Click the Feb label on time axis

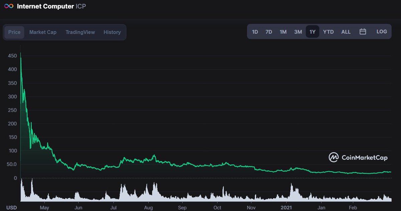(352, 207)
